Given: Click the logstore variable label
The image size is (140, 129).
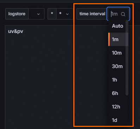Looking at the screenshot, I should 17,14.
